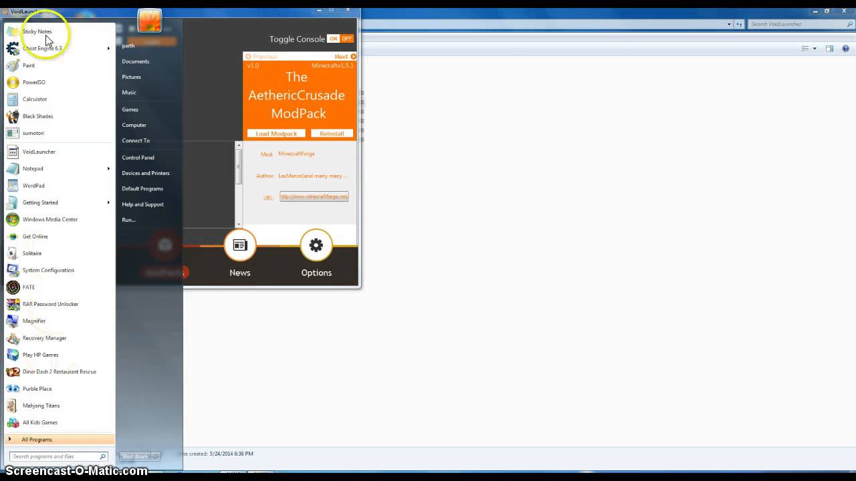Open Get Online
Screen dimensions: 856x481
(59, 236)
